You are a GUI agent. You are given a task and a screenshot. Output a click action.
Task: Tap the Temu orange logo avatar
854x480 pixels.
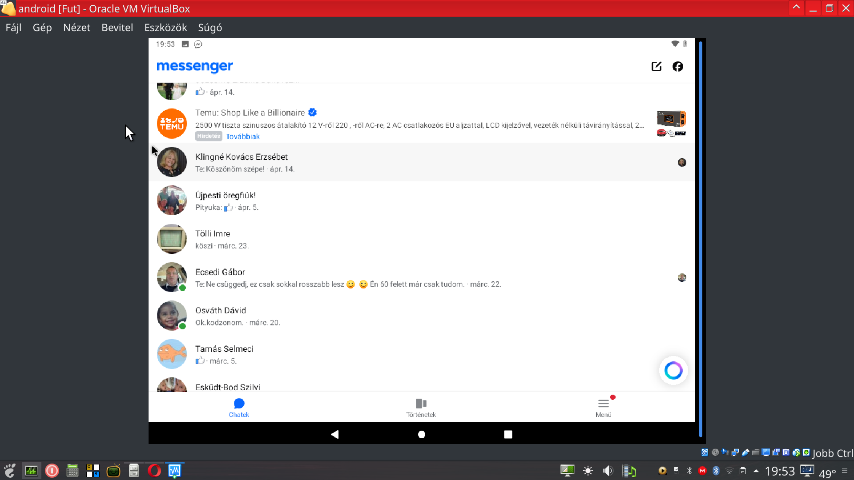coord(172,124)
